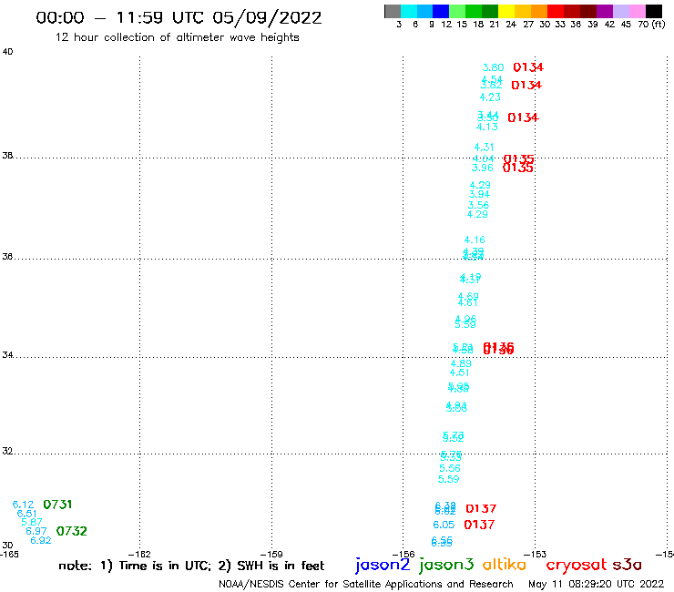
Task: Click the wave height value 4.89
Action: point(461,363)
